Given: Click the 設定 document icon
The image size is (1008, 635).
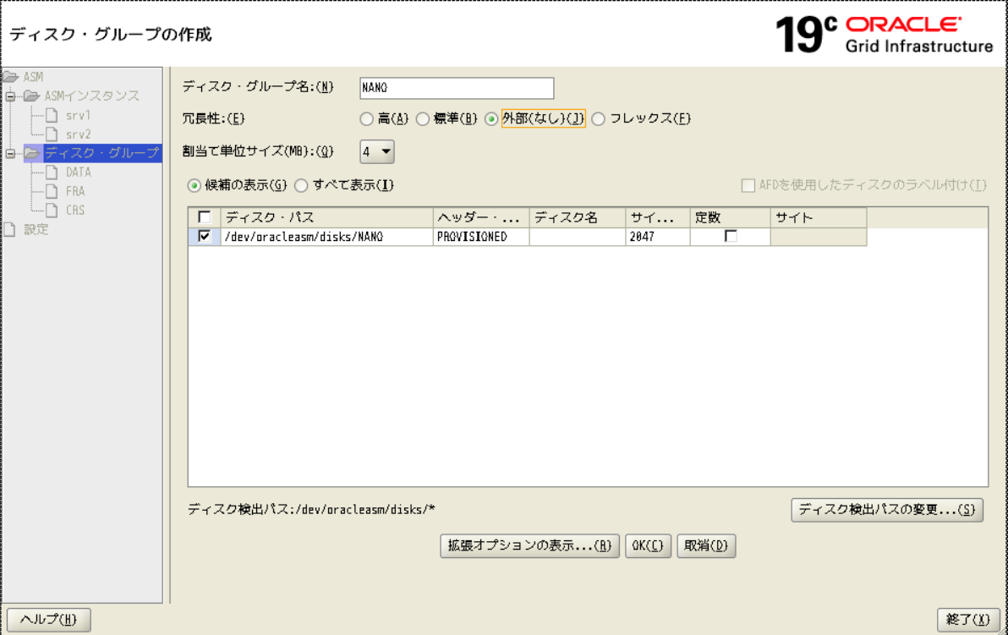Looking at the screenshot, I should click(9, 229).
